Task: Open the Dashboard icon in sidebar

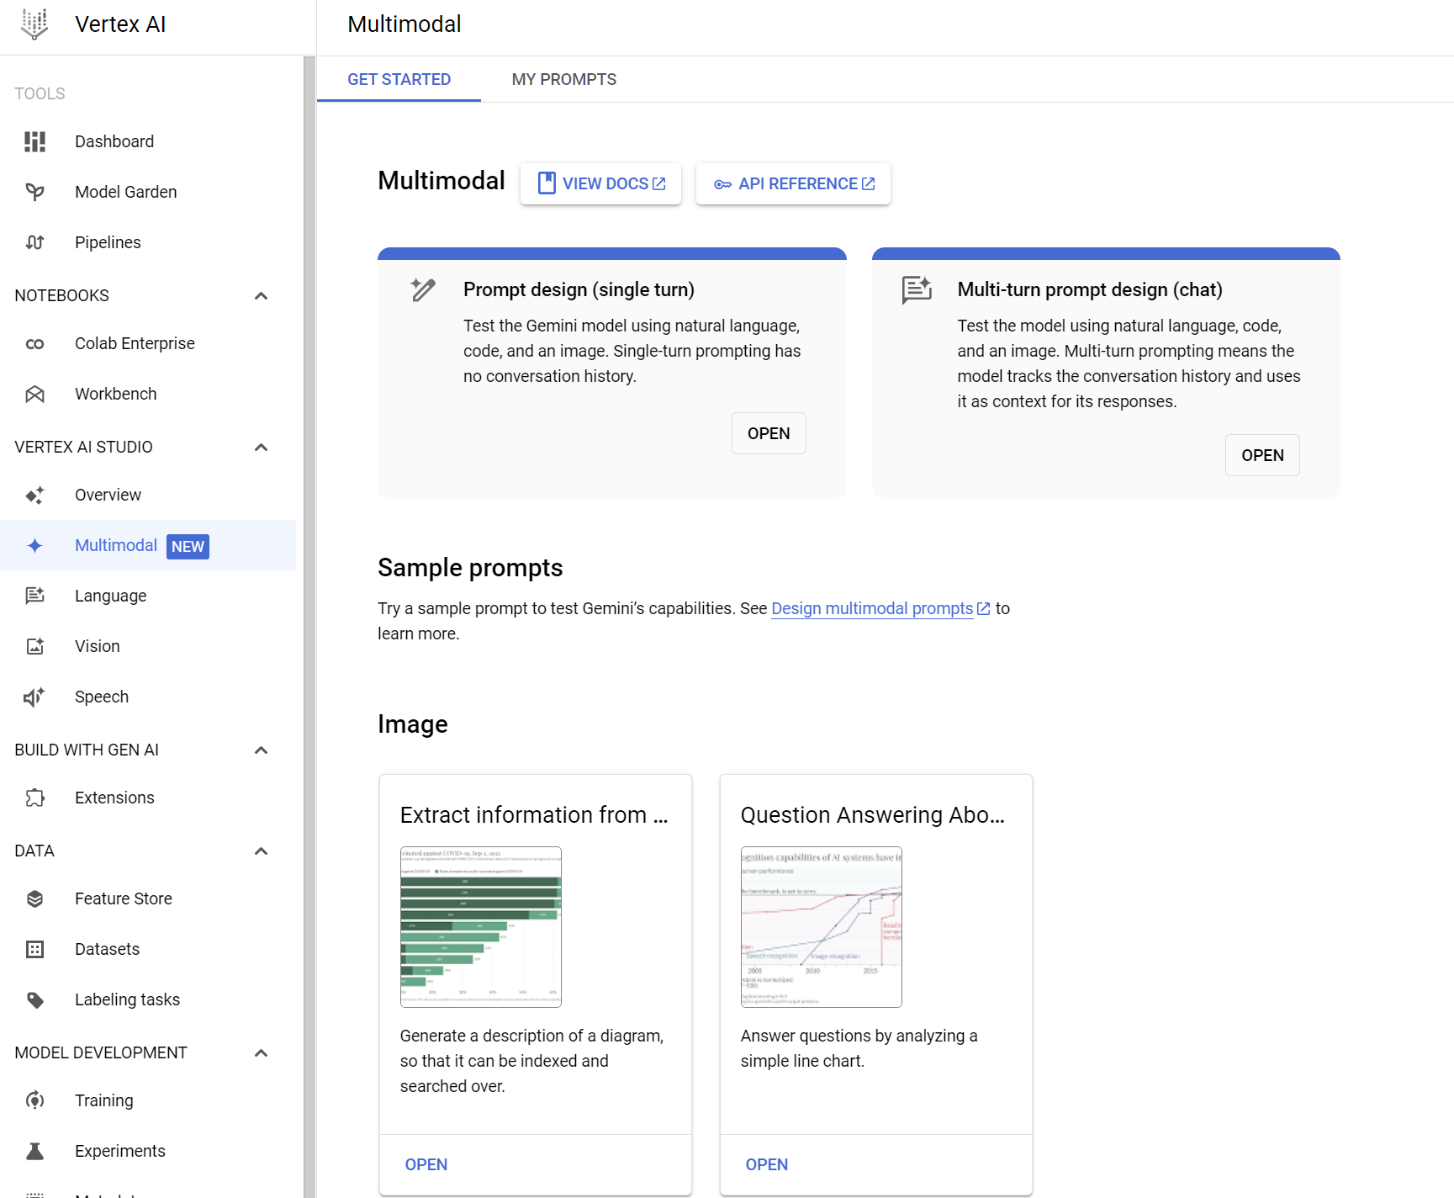Action: pyautogui.click(x=34, y=141)
